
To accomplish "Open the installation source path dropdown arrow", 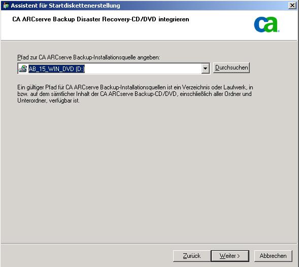I will pyautogui.click(x=205, y=69).
